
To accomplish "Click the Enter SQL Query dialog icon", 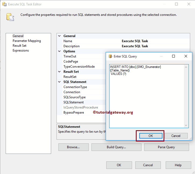I will coord(110,56).
